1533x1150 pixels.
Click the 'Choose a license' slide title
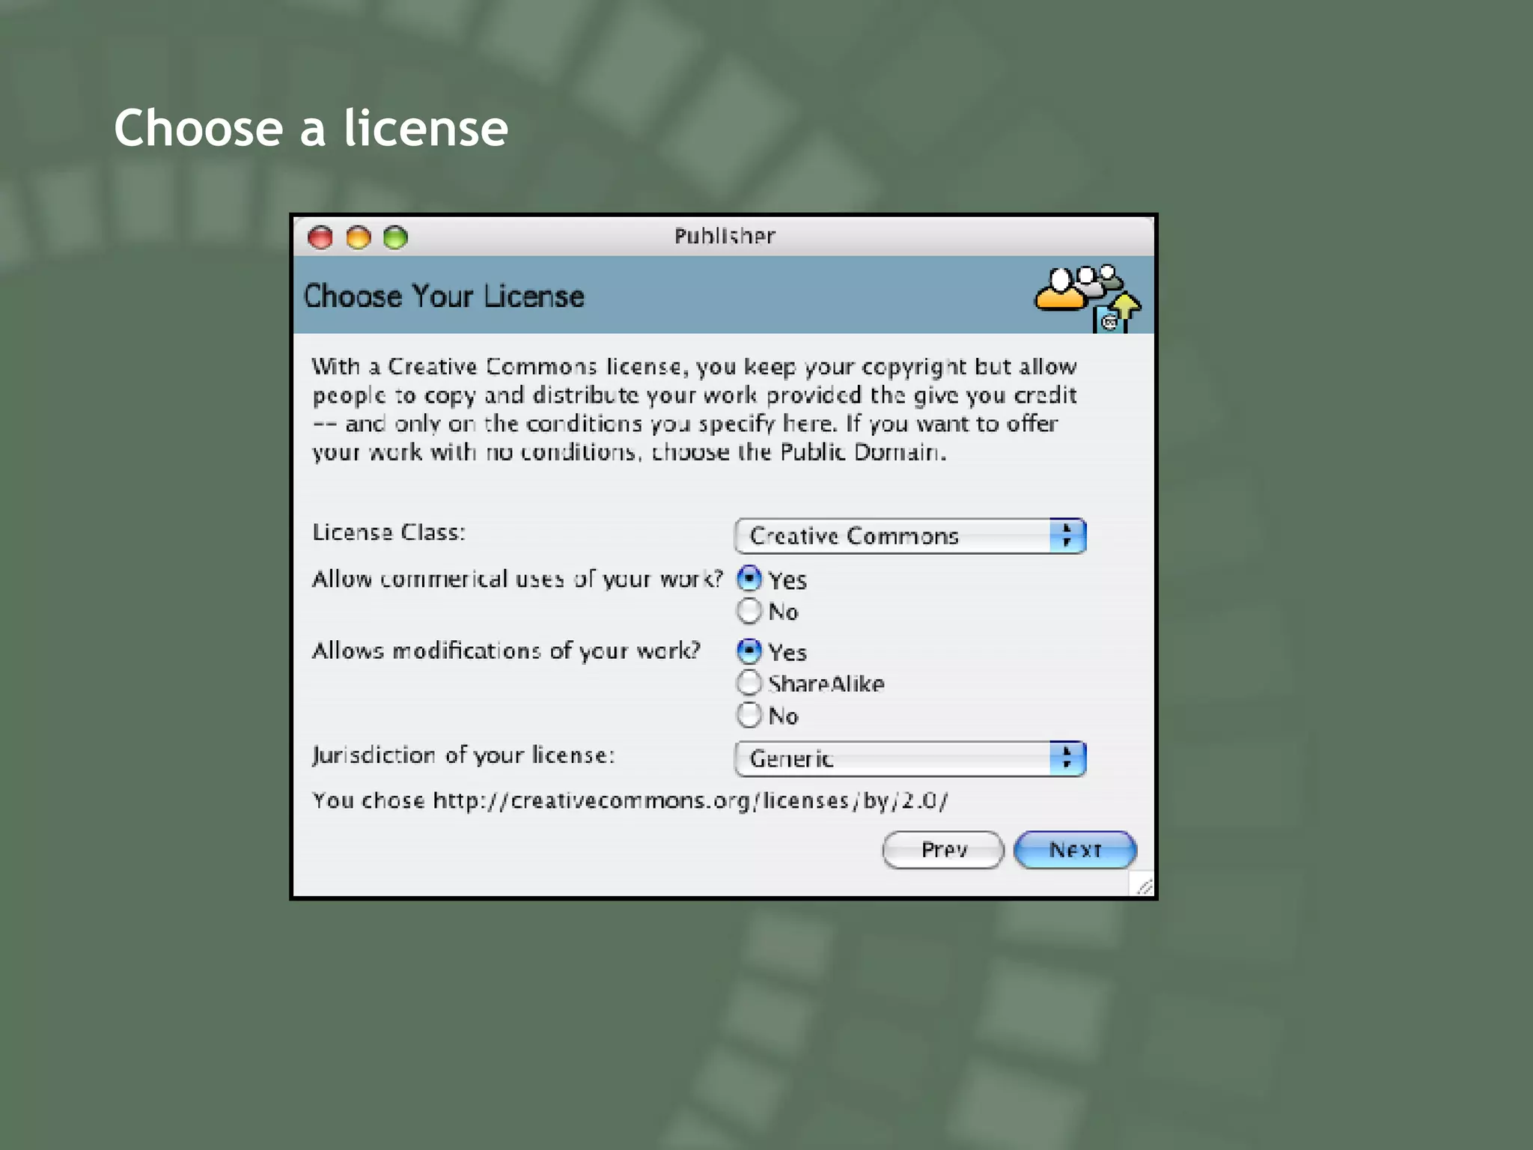pos(311,127)
